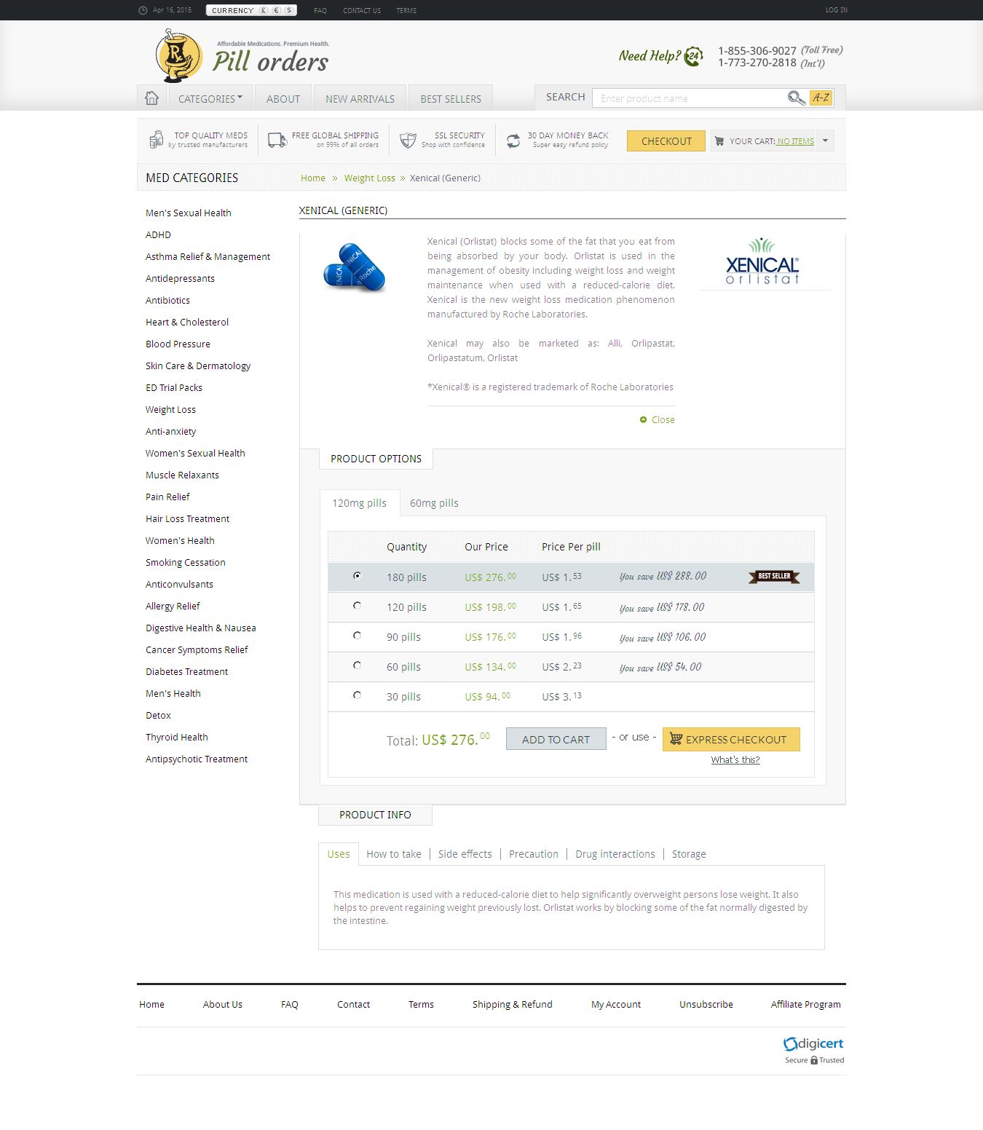Click the DigiCert secure trusted badge
Viewport: 983px width, 1130px height.
pyautogui.click(x=813, y=1050)
